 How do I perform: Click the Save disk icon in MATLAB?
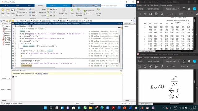click(x=13, y=10)
